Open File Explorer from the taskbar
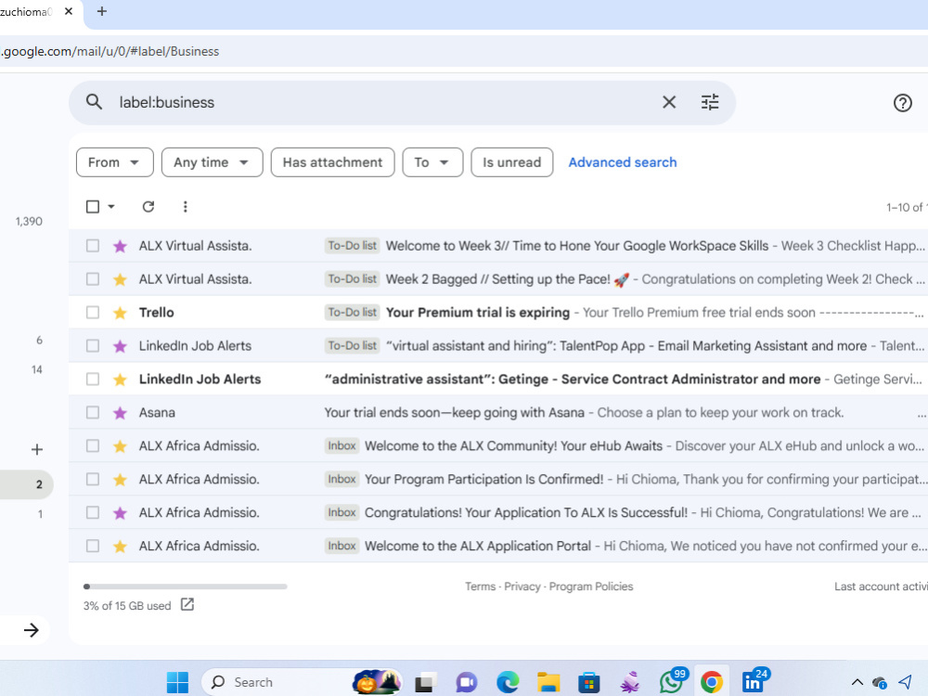Screen dimensions: 928x696 pyautogui.click(x=548, y=682)
